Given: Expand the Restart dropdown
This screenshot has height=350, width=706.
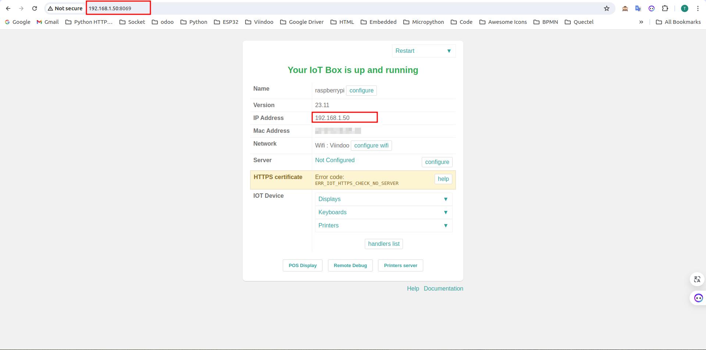Looking at the screenshot, I should 424,51.
